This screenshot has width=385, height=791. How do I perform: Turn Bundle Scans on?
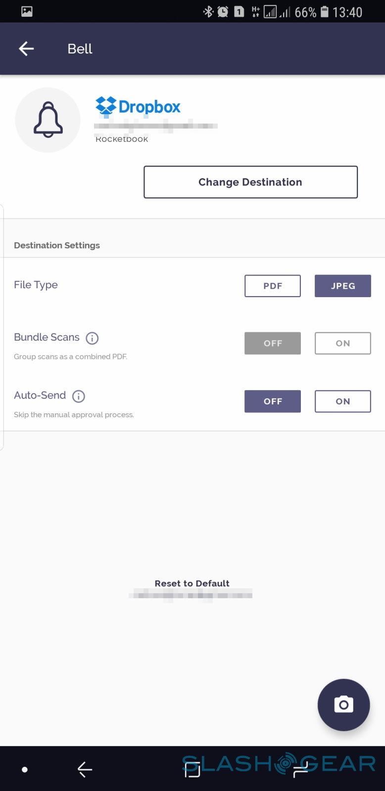point(342,343)
